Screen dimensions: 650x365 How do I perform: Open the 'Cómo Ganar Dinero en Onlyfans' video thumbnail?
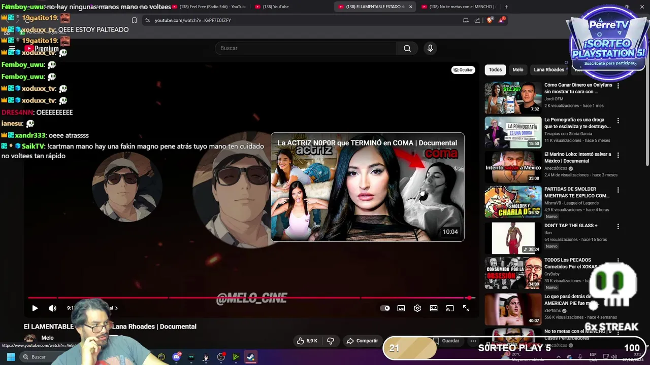click(513, 98)
